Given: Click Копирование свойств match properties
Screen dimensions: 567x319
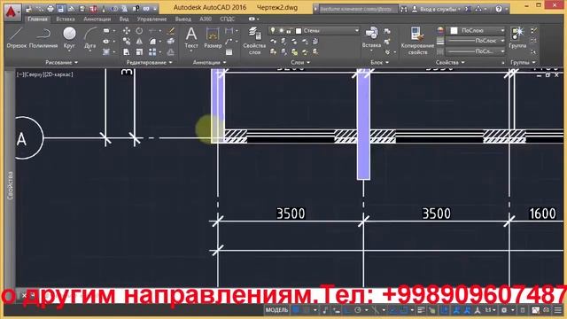Looking at the screenshot, I should tap(417, 41).
